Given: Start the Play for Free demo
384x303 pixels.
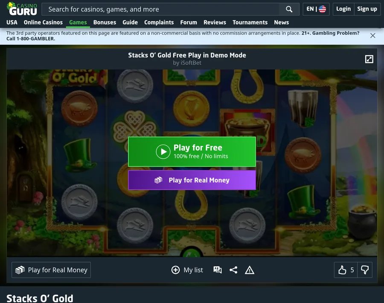Looking at the screenshot, I should point(192,151).
